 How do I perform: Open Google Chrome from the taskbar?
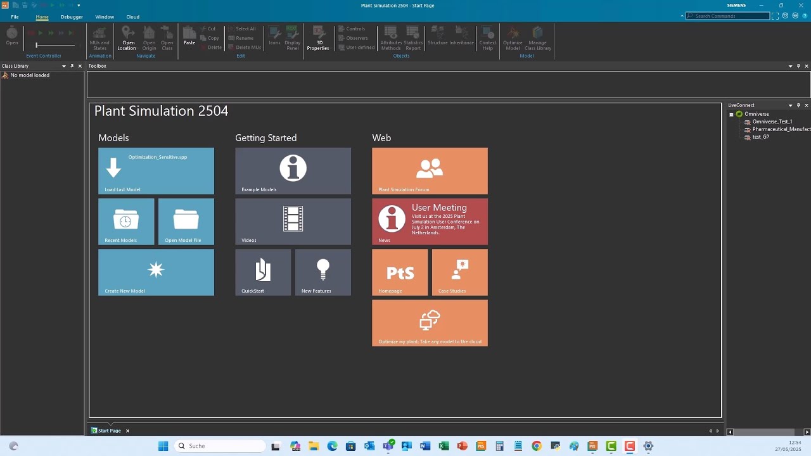click(x=537, y=446)
